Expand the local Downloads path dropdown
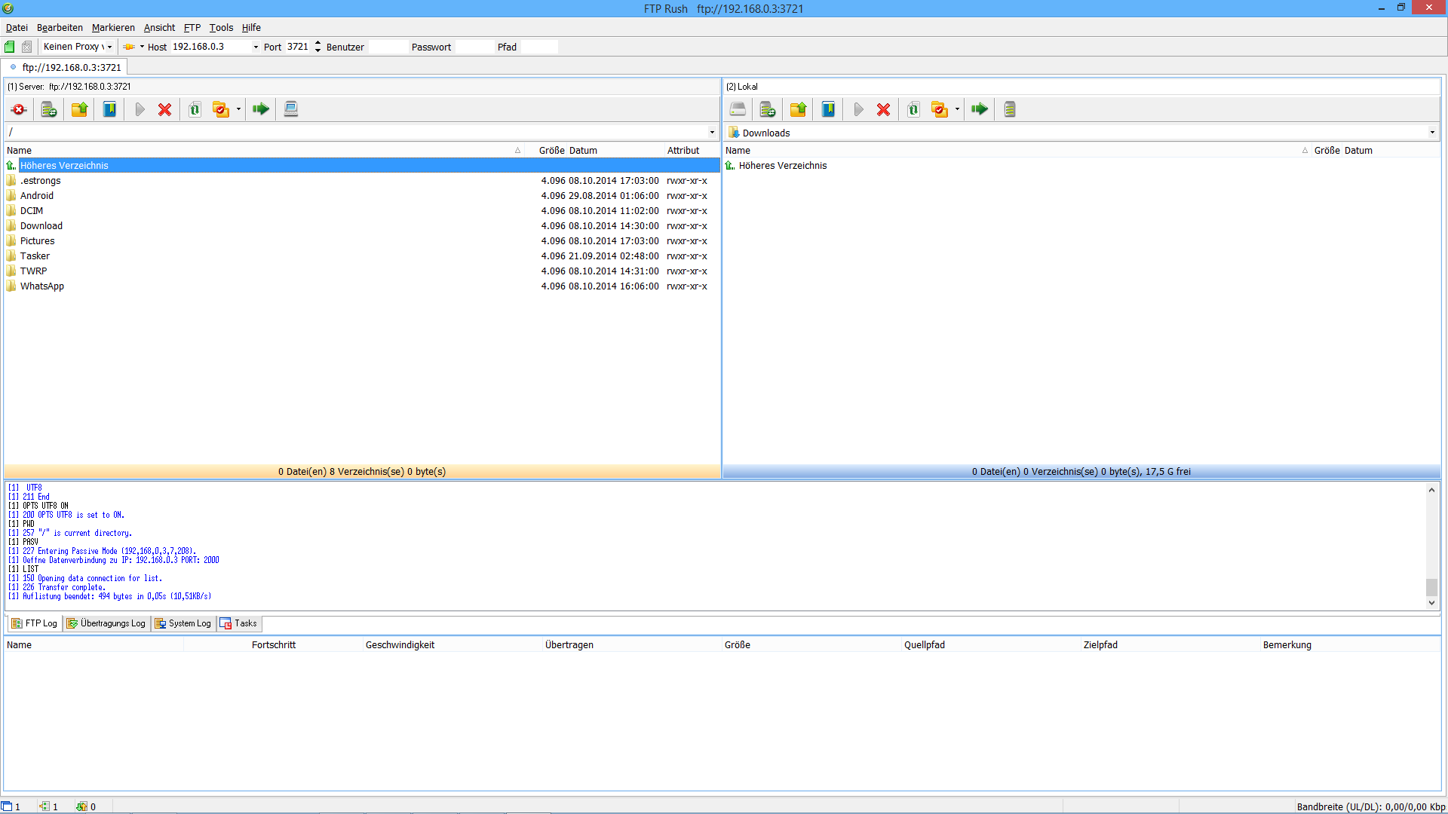The width and height of the screenshot is (1448, 814). click(x=1432, y=133)
